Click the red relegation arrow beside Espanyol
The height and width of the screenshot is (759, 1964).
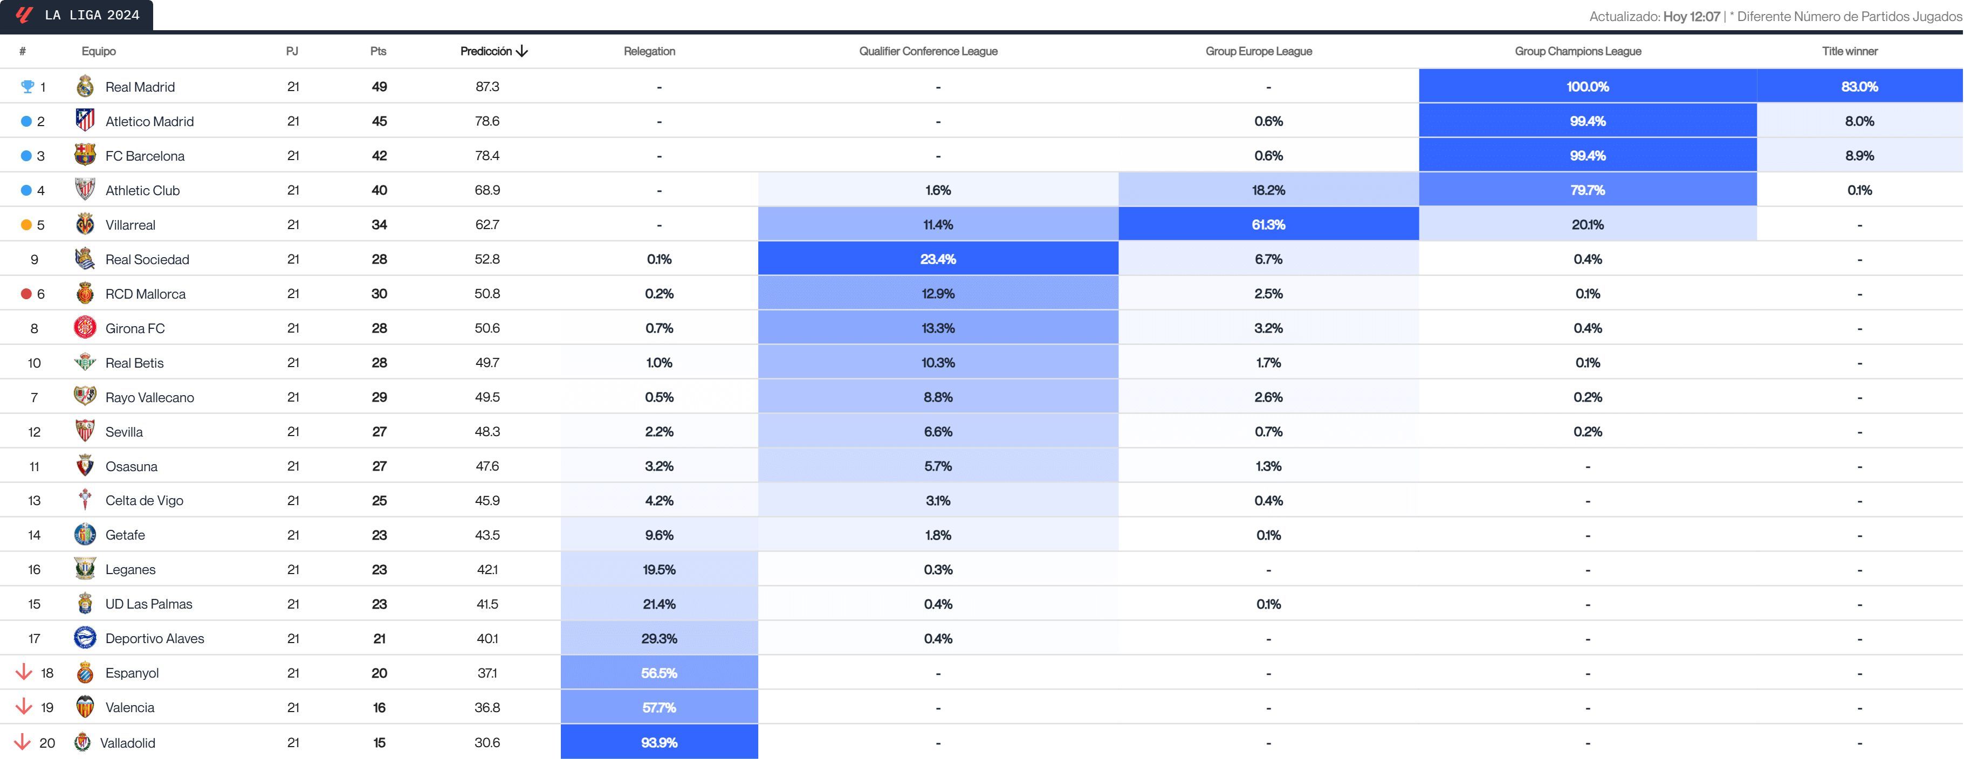[x=25, y=673]
